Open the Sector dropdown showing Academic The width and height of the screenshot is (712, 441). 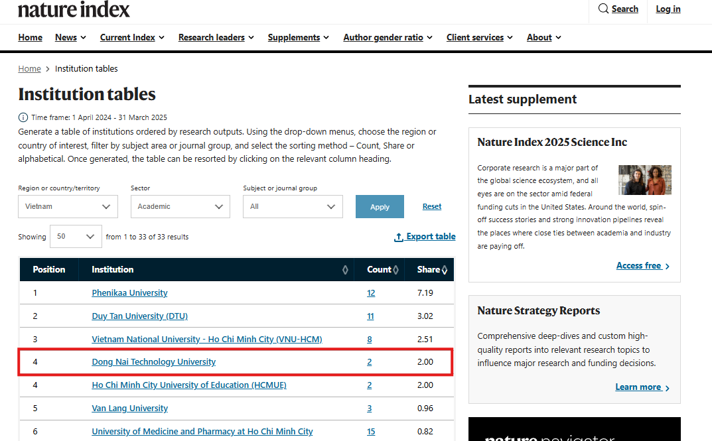pyautogui.click(x=180, y=206)
